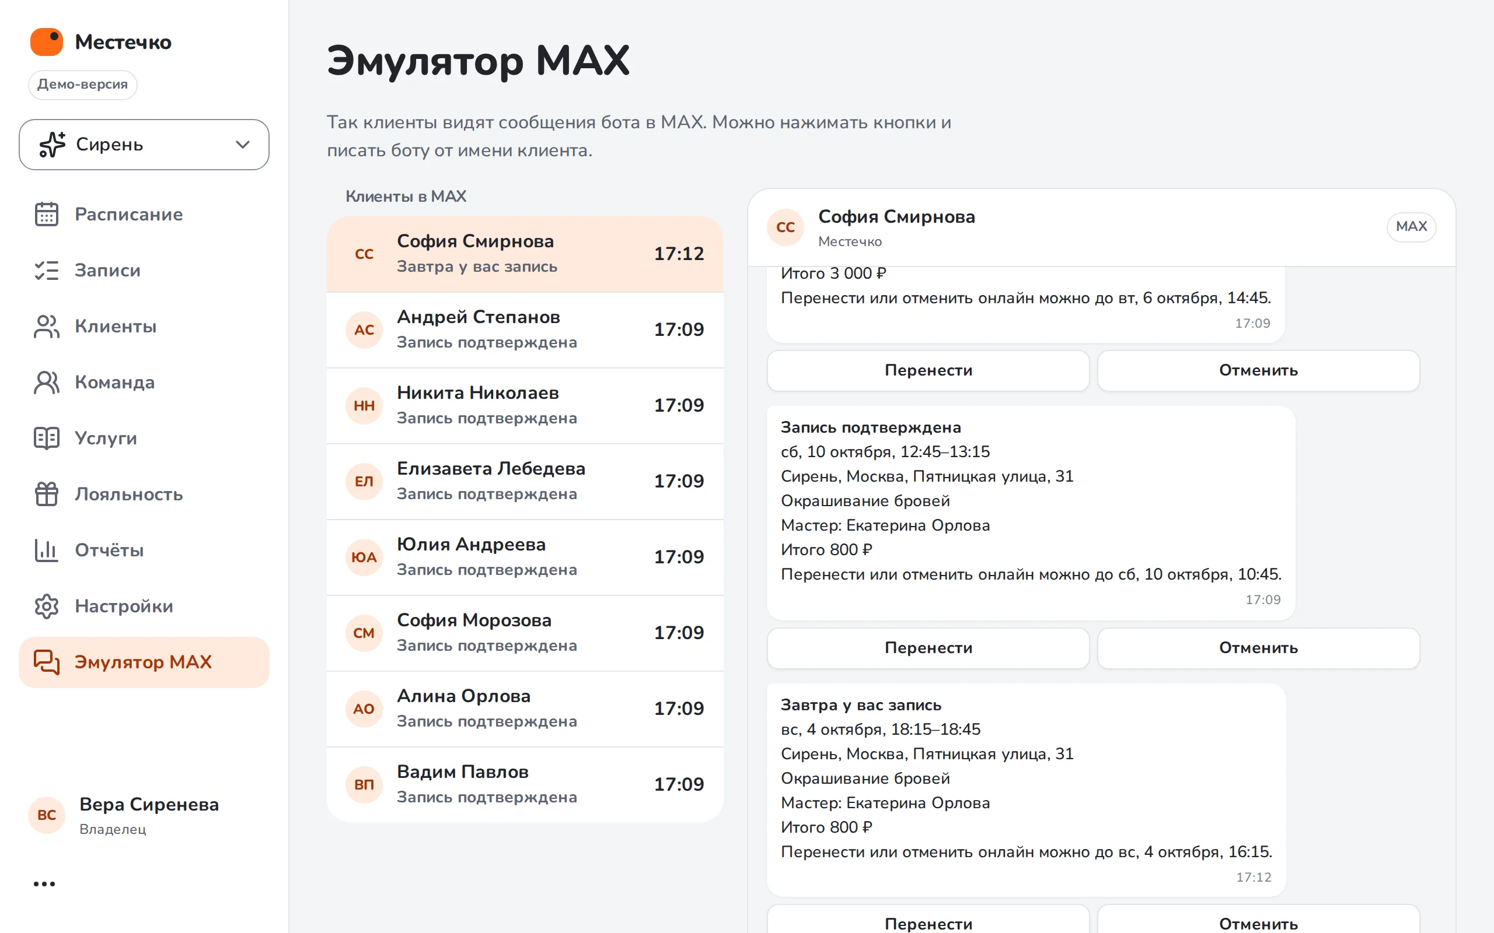Image resolution: width=1494 pixels, height=933 pixels.
Task: Click the Записи checklist icon
Action: tap(46, 270)
